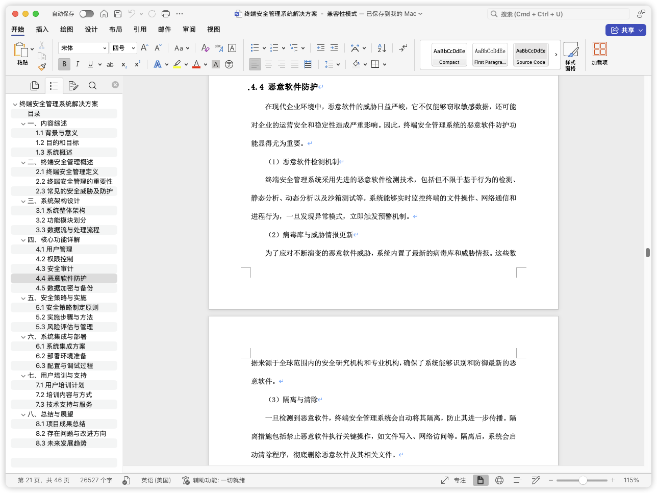Collapse the 四、核心功能详解 heading group
The height and width of the screenshot is (493, 657).
click(23, 239)
